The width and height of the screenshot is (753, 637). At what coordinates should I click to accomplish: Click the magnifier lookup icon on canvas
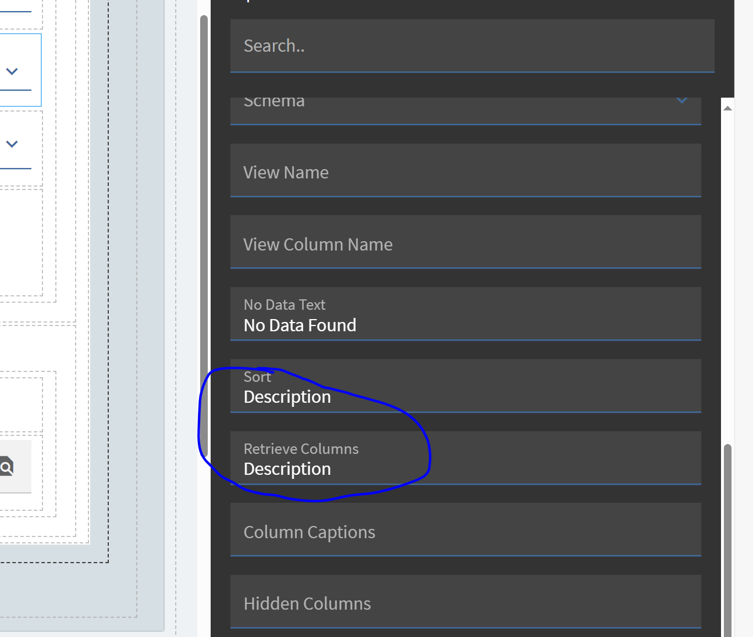(6, 467)
